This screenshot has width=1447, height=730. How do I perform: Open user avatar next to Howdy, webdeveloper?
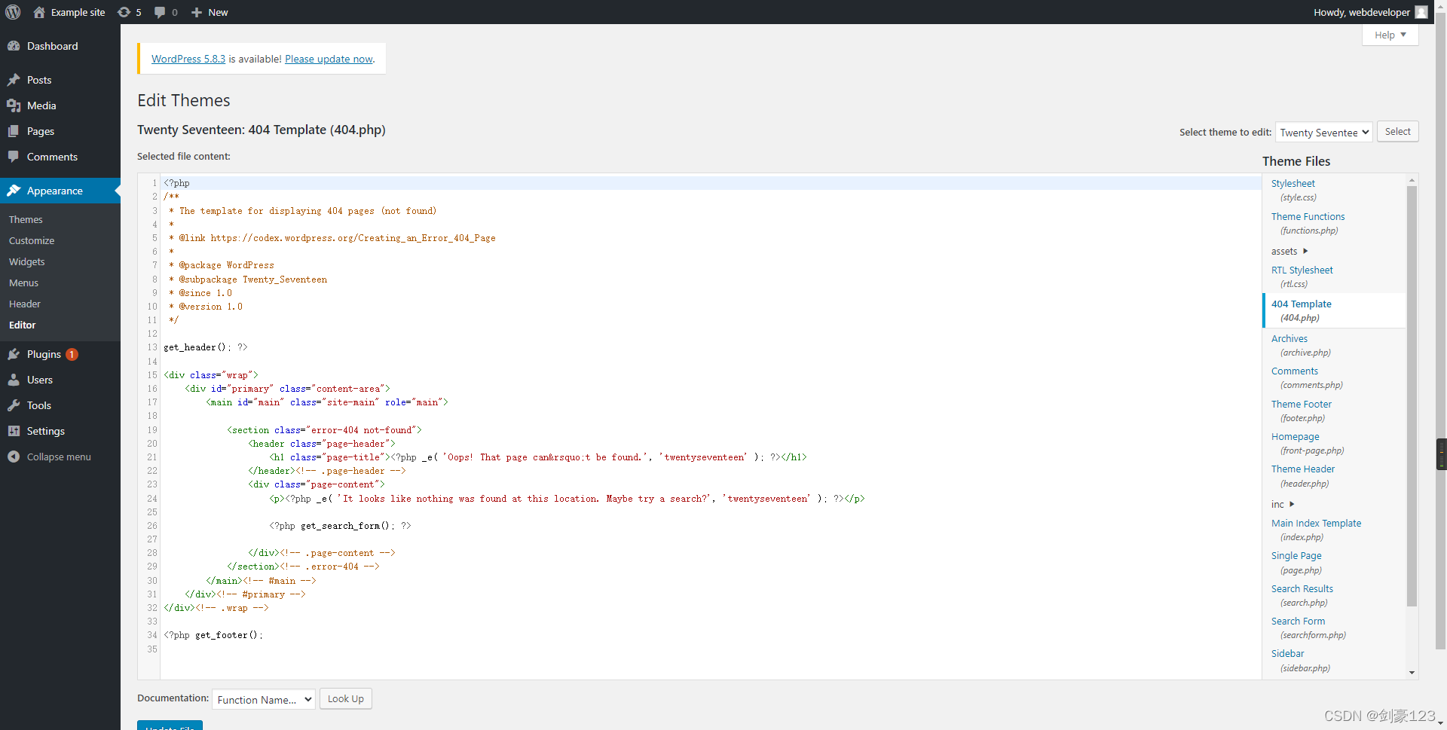pos(1421,12)
